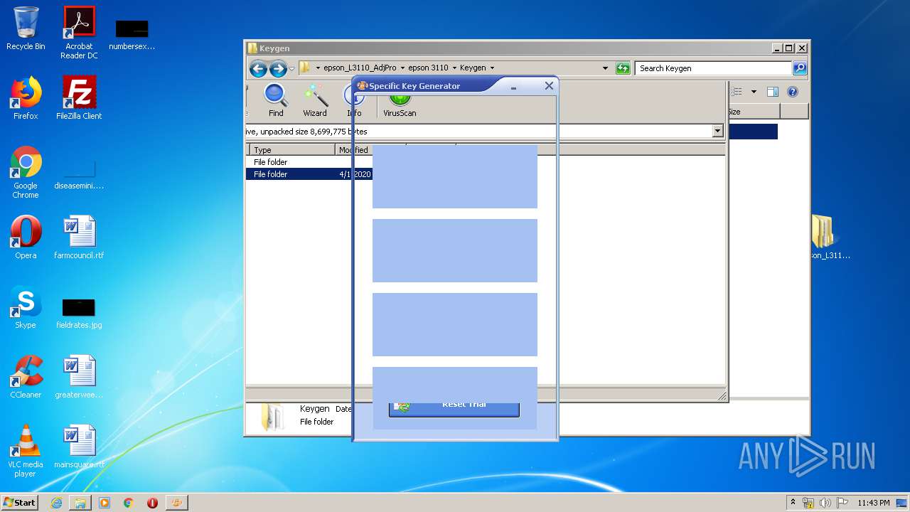Open diseasemini file on the desktop

coord(79,175)
